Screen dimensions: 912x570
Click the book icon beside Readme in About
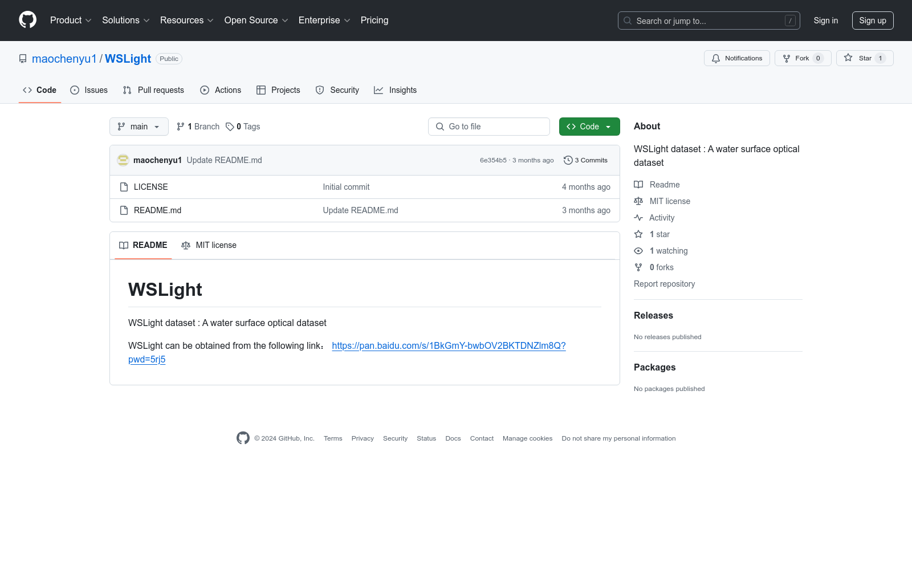click(638, 185)
